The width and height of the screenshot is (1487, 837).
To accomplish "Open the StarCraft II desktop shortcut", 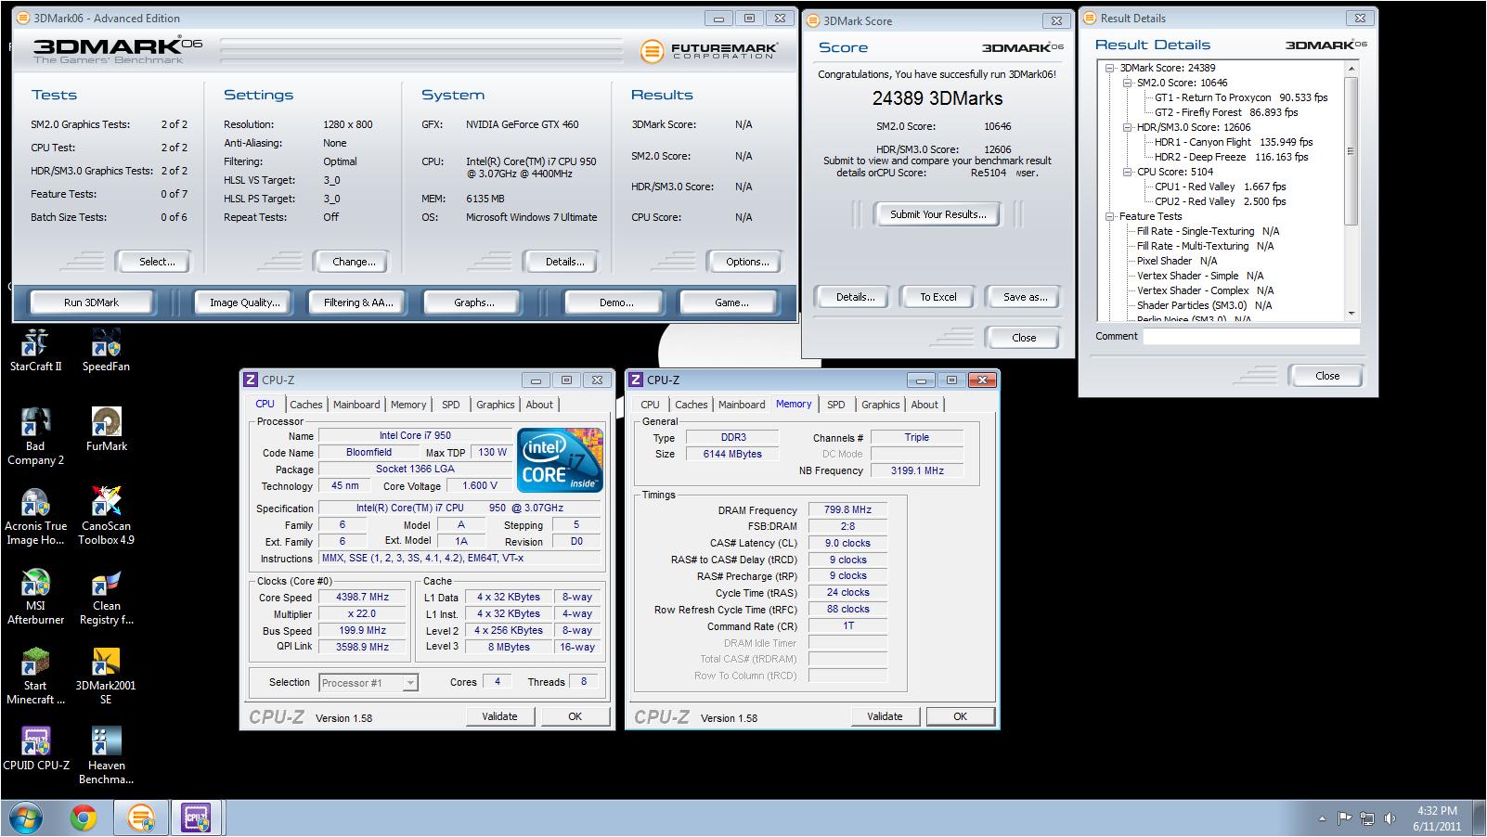I will (x=35, y=350).
